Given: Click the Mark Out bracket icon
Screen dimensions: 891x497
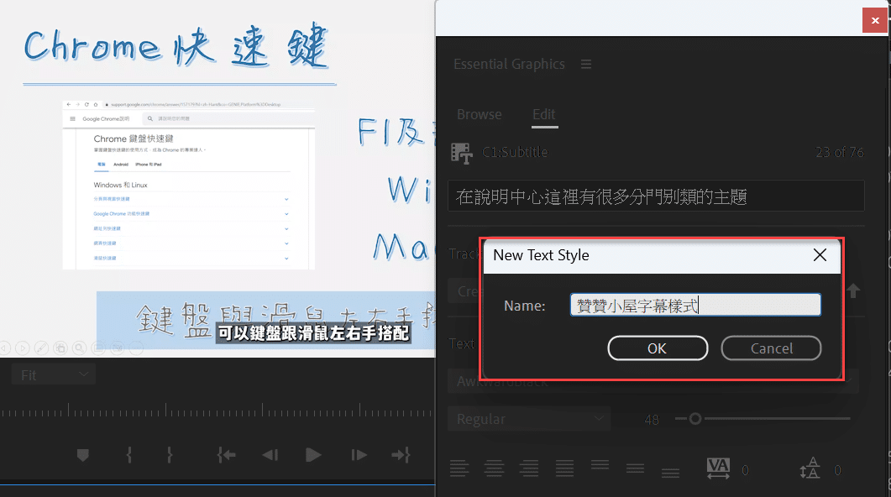Looking at the screenshot, I should tap(170, 455).
